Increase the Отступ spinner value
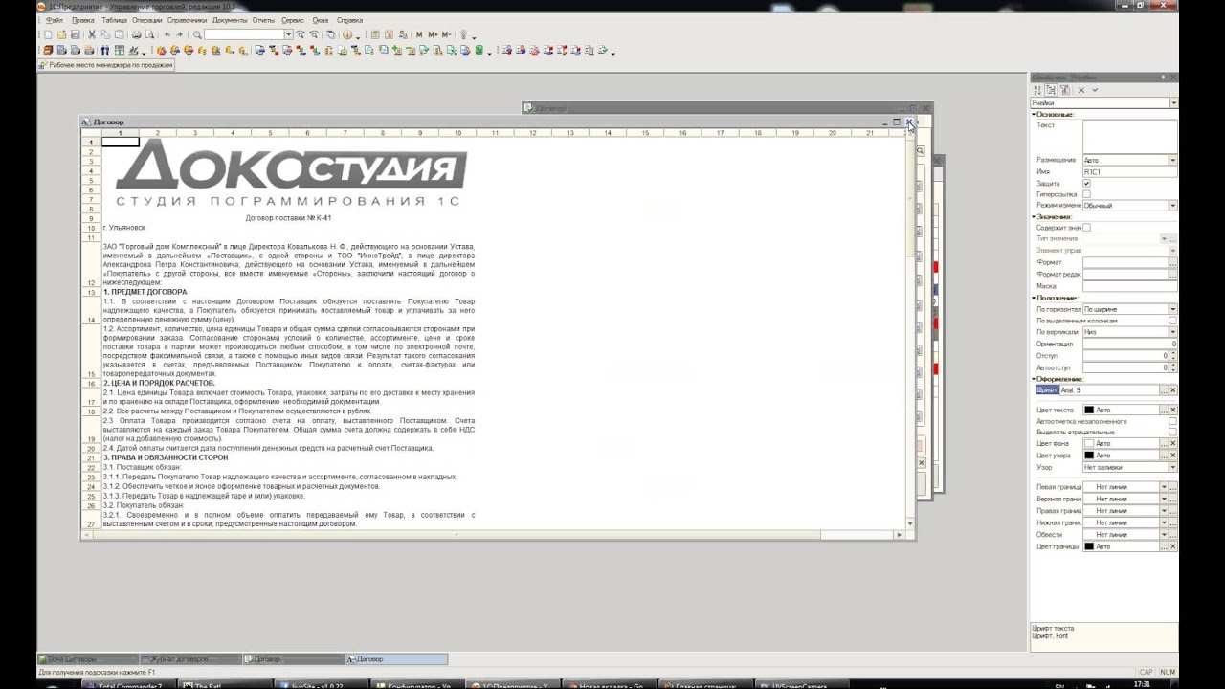 [x=1173, y=353]
